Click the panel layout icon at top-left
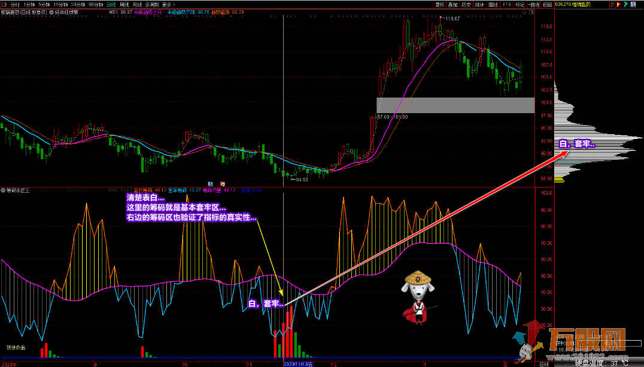The width and height of the screenshot is (644, 367). [x=5, y=4]
